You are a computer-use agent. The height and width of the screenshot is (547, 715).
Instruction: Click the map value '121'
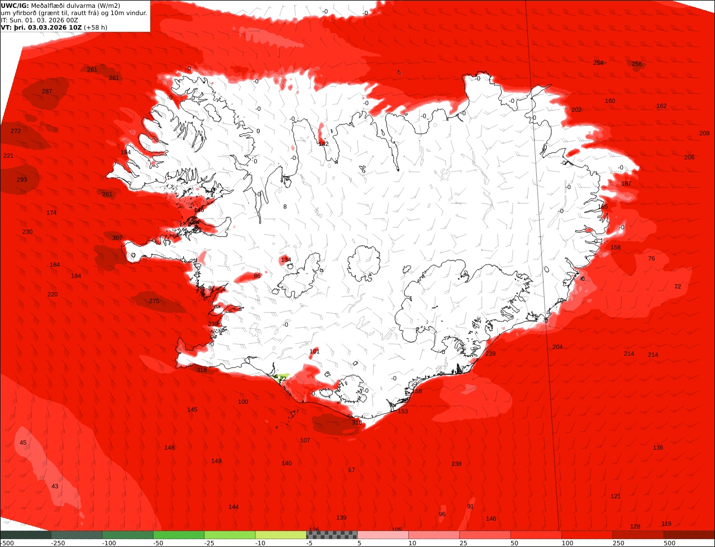coord(616,496)
